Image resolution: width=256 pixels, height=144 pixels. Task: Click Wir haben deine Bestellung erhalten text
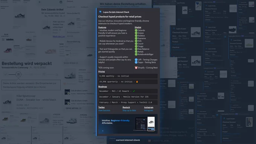click(x=123, y=4)
